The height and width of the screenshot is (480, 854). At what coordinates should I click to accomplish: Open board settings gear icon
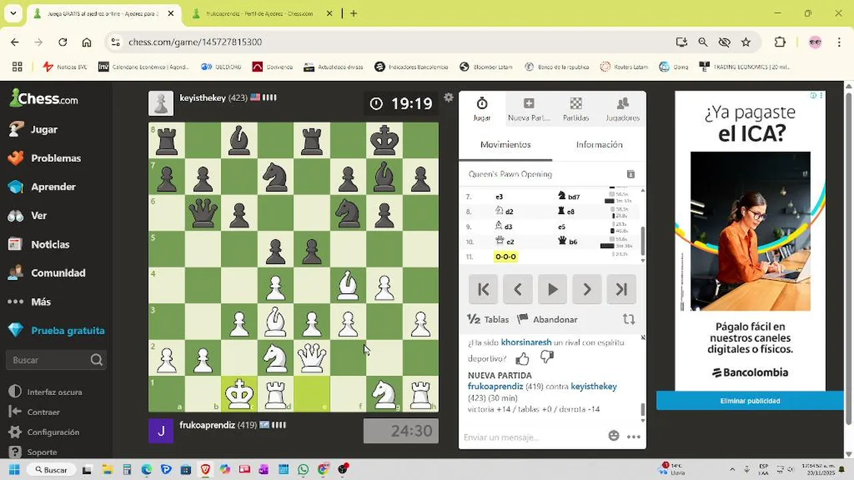click(x=448, y=97)
